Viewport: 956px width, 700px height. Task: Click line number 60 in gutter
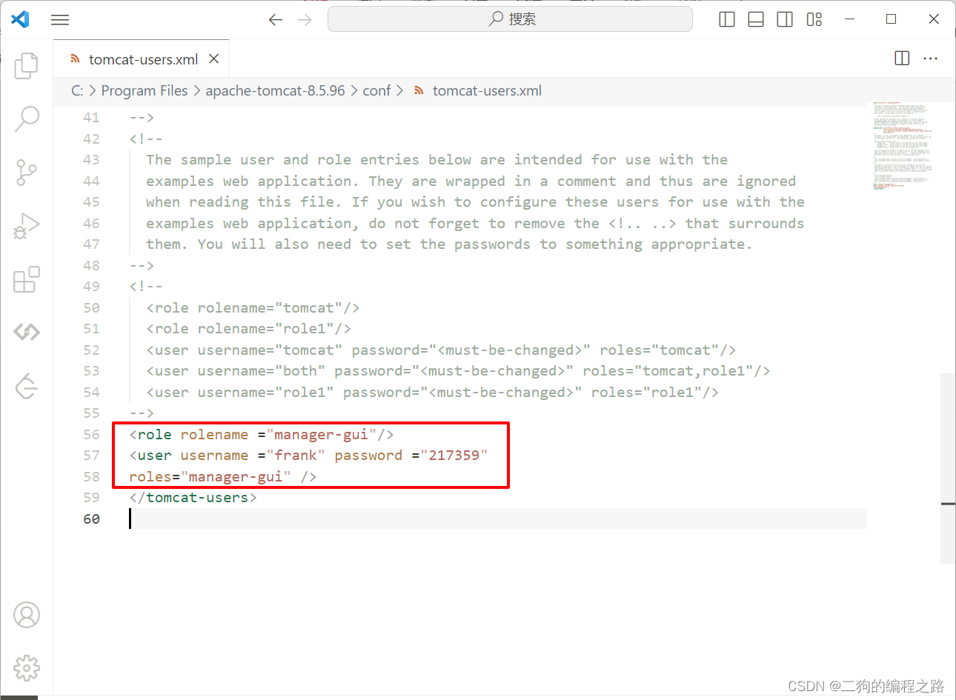coord(91,519)
